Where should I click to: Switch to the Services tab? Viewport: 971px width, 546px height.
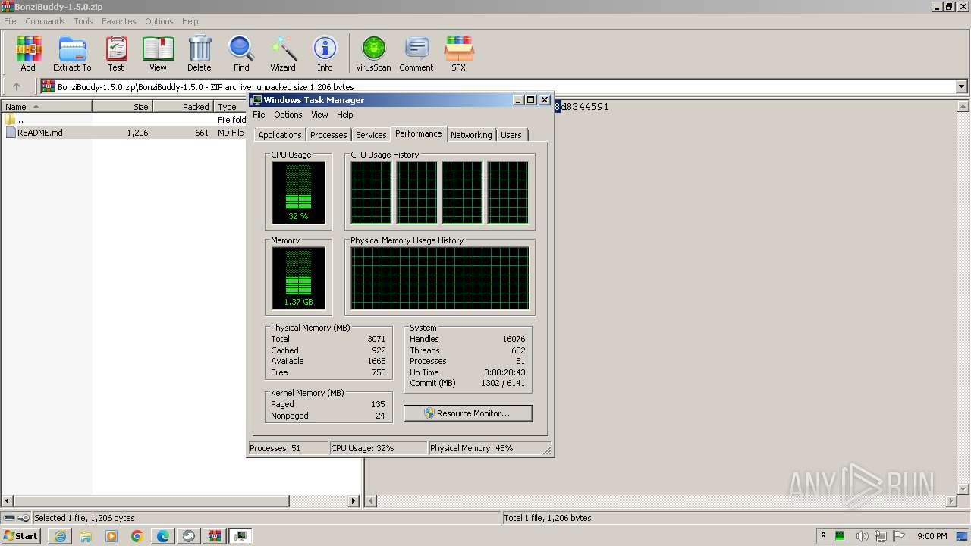coord(371,135)
